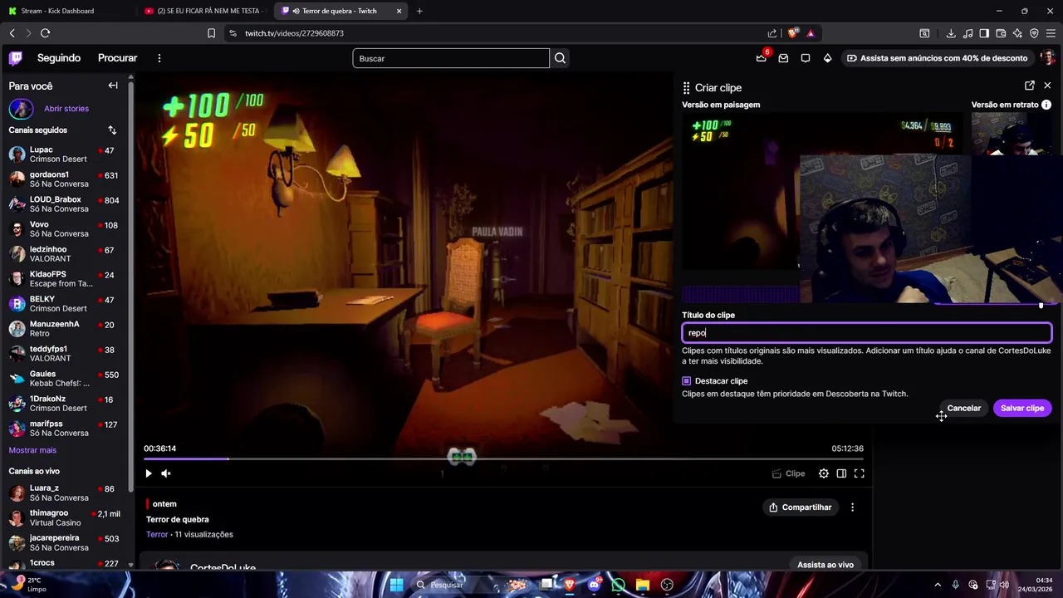Screen dimensions: 1063x598
Task: Open the user profile avatar menu
Action: tap(1047, 58)
